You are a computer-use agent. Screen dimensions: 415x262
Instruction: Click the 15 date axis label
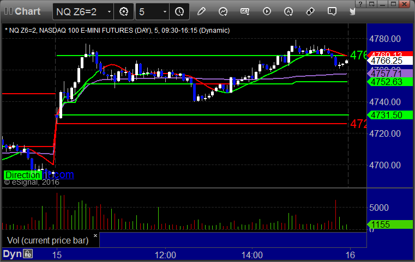click(57, 255)
